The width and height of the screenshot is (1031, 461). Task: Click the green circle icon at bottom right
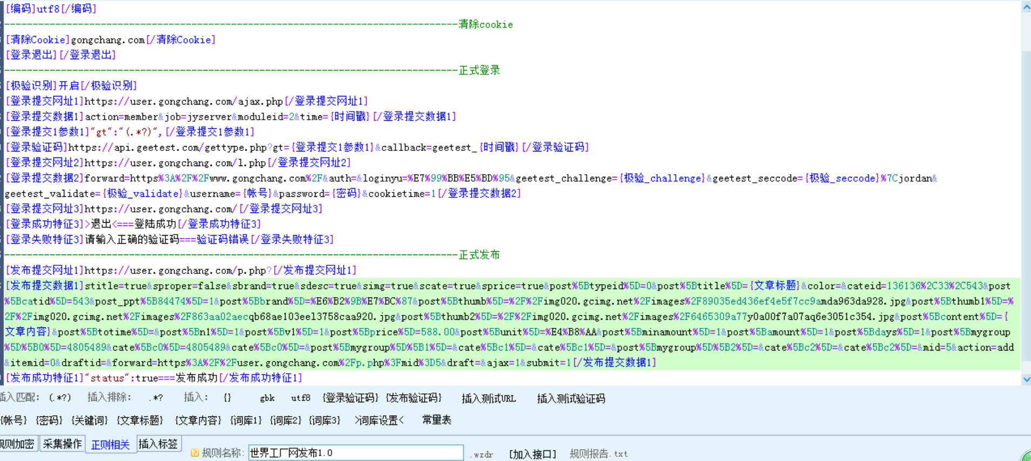pos(1026,456)
